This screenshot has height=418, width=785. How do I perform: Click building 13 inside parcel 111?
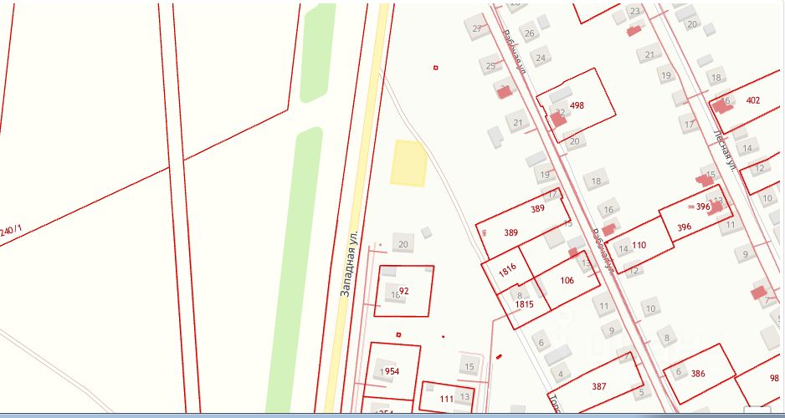pyautogui.click(x=464, y=397)
